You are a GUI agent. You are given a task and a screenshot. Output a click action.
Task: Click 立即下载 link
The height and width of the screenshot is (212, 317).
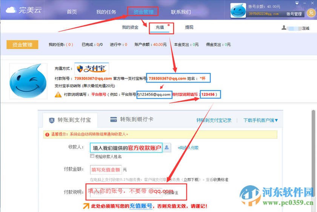point(191,180)
